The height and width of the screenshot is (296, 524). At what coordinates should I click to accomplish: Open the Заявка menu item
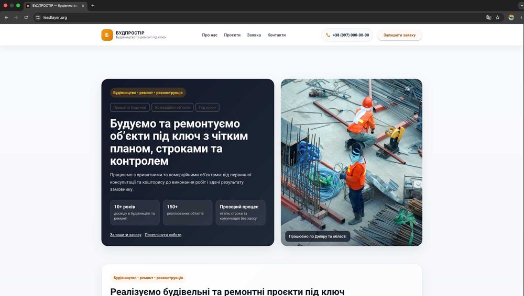(x=254, y=35)
